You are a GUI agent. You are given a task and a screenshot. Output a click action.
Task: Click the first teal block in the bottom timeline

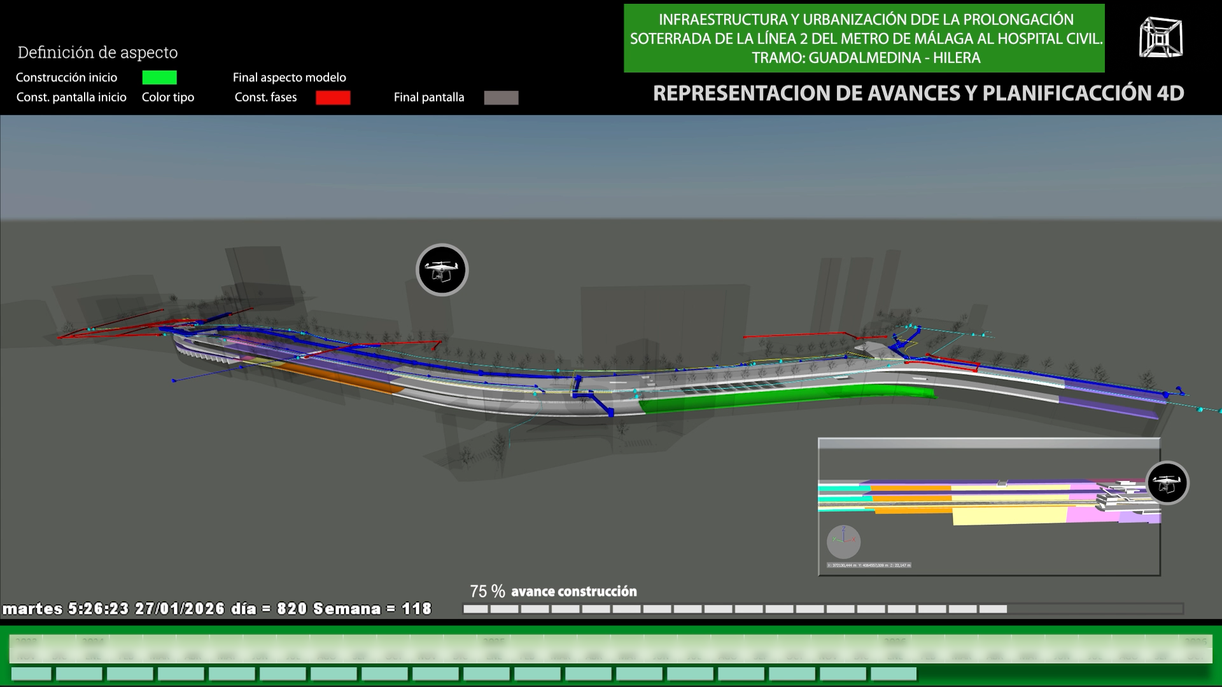(31, 674)
